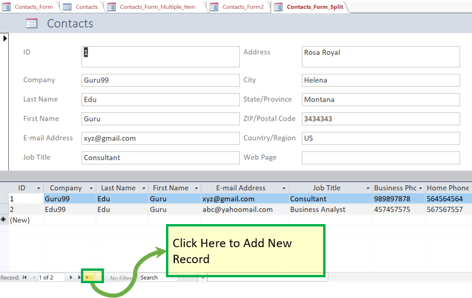472x298 pixels.
Task: Click Address field Rosa Royal
Action: point(381,57)
